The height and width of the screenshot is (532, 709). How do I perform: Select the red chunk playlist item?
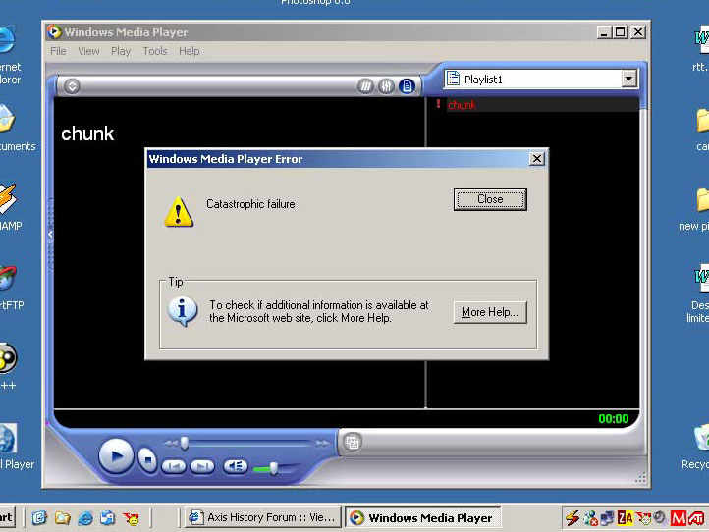[463, 105]
